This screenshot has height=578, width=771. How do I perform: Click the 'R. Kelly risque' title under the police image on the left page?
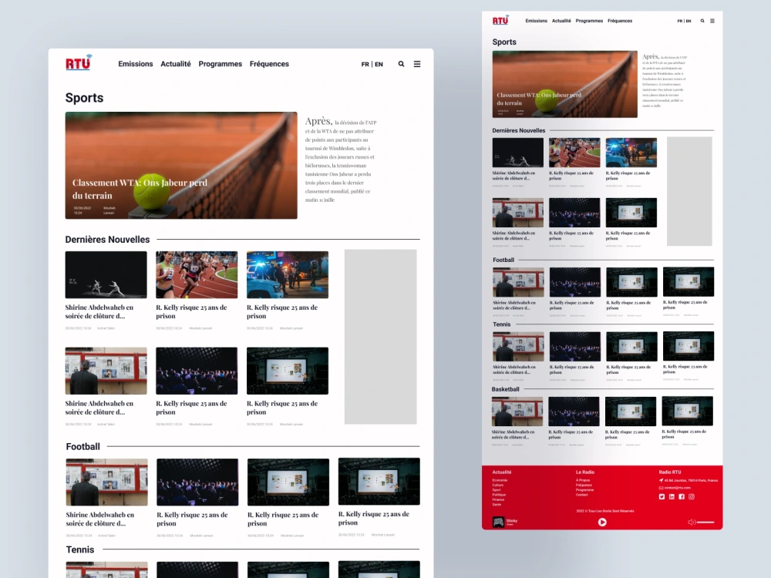[281, 311]
